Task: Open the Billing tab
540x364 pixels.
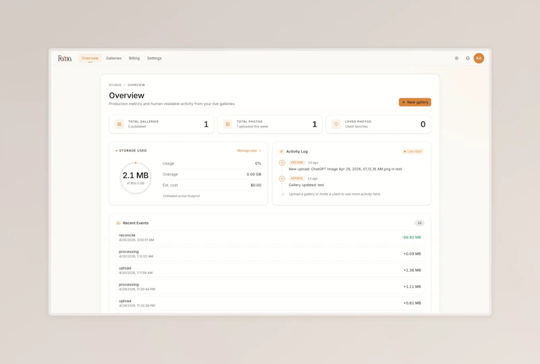Action: point(134,58)
